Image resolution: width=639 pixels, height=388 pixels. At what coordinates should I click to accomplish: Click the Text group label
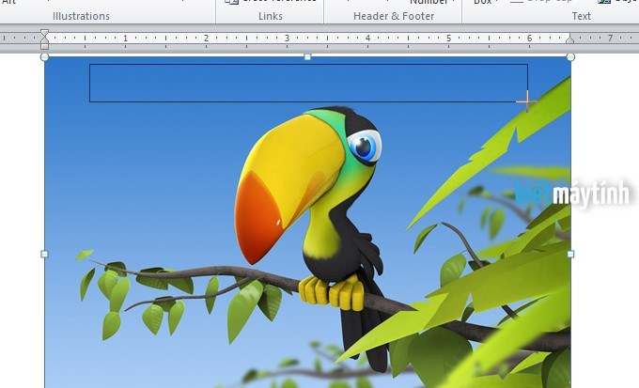(581, 16)
